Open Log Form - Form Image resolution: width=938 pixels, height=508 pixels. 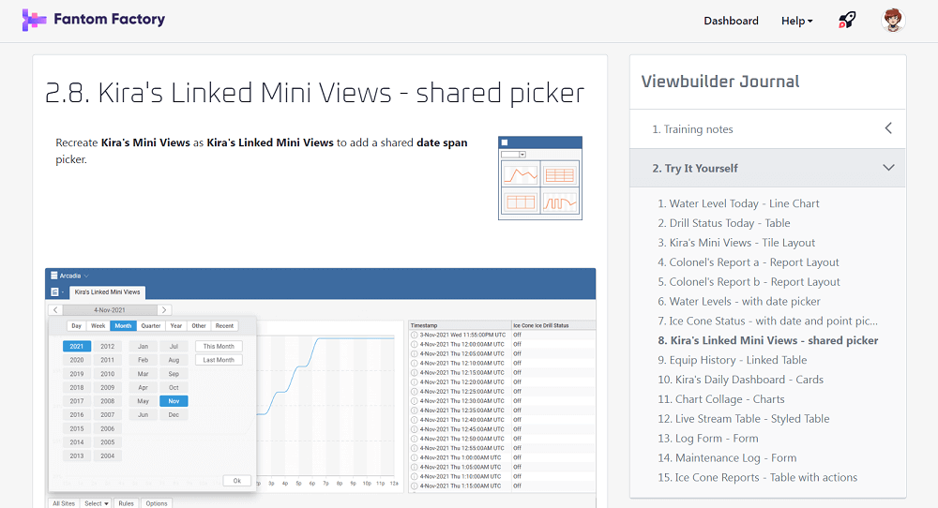pyautogui.click(x=707, y=439)
